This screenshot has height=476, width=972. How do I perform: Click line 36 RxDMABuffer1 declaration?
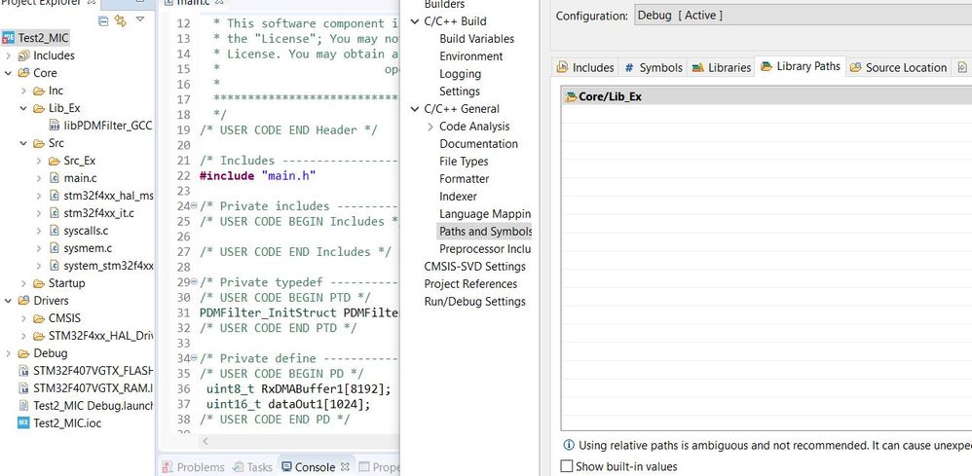(x=298, y=388)
